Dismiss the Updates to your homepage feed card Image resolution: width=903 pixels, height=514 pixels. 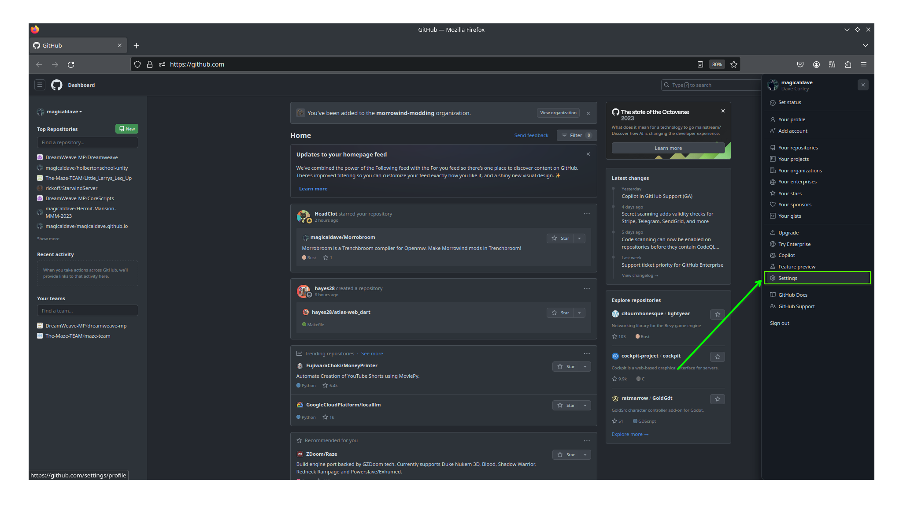click(588, 154)
